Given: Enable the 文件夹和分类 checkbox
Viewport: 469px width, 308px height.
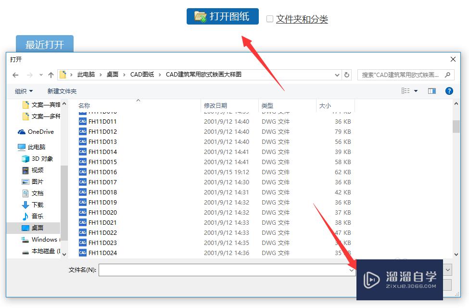Looking at the screenshot, I should tap(270, 18).
